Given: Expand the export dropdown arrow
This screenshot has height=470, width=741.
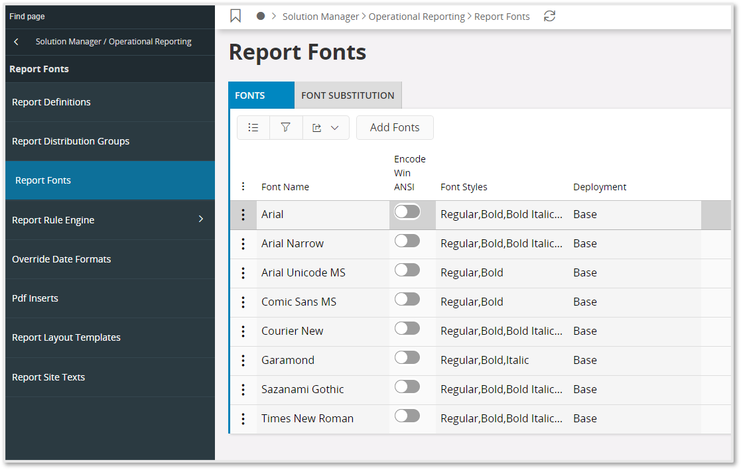Looking at the screenshot, I should pyautogui.click(x=334, y=127).
